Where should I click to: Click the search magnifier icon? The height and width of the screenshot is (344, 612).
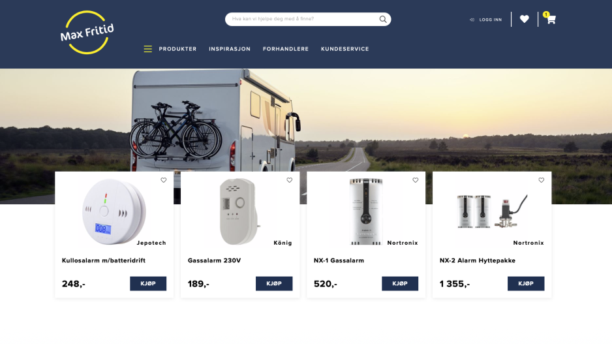383,20
